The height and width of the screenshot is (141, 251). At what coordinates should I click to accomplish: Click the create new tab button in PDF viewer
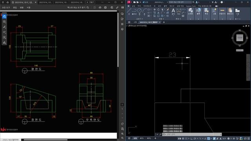(91, 2)
